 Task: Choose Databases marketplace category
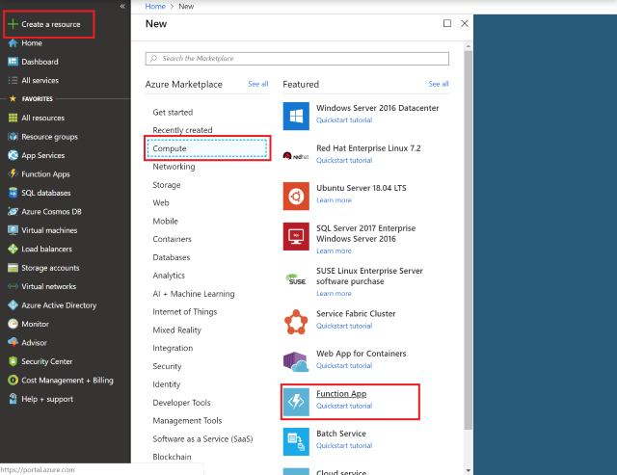pyautogui.click(x=172, y=257)
